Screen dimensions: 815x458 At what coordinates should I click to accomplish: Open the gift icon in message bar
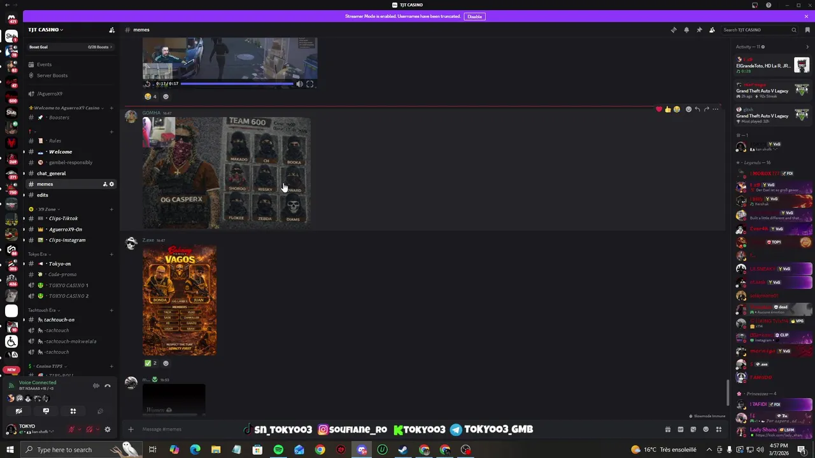[668, 429]
